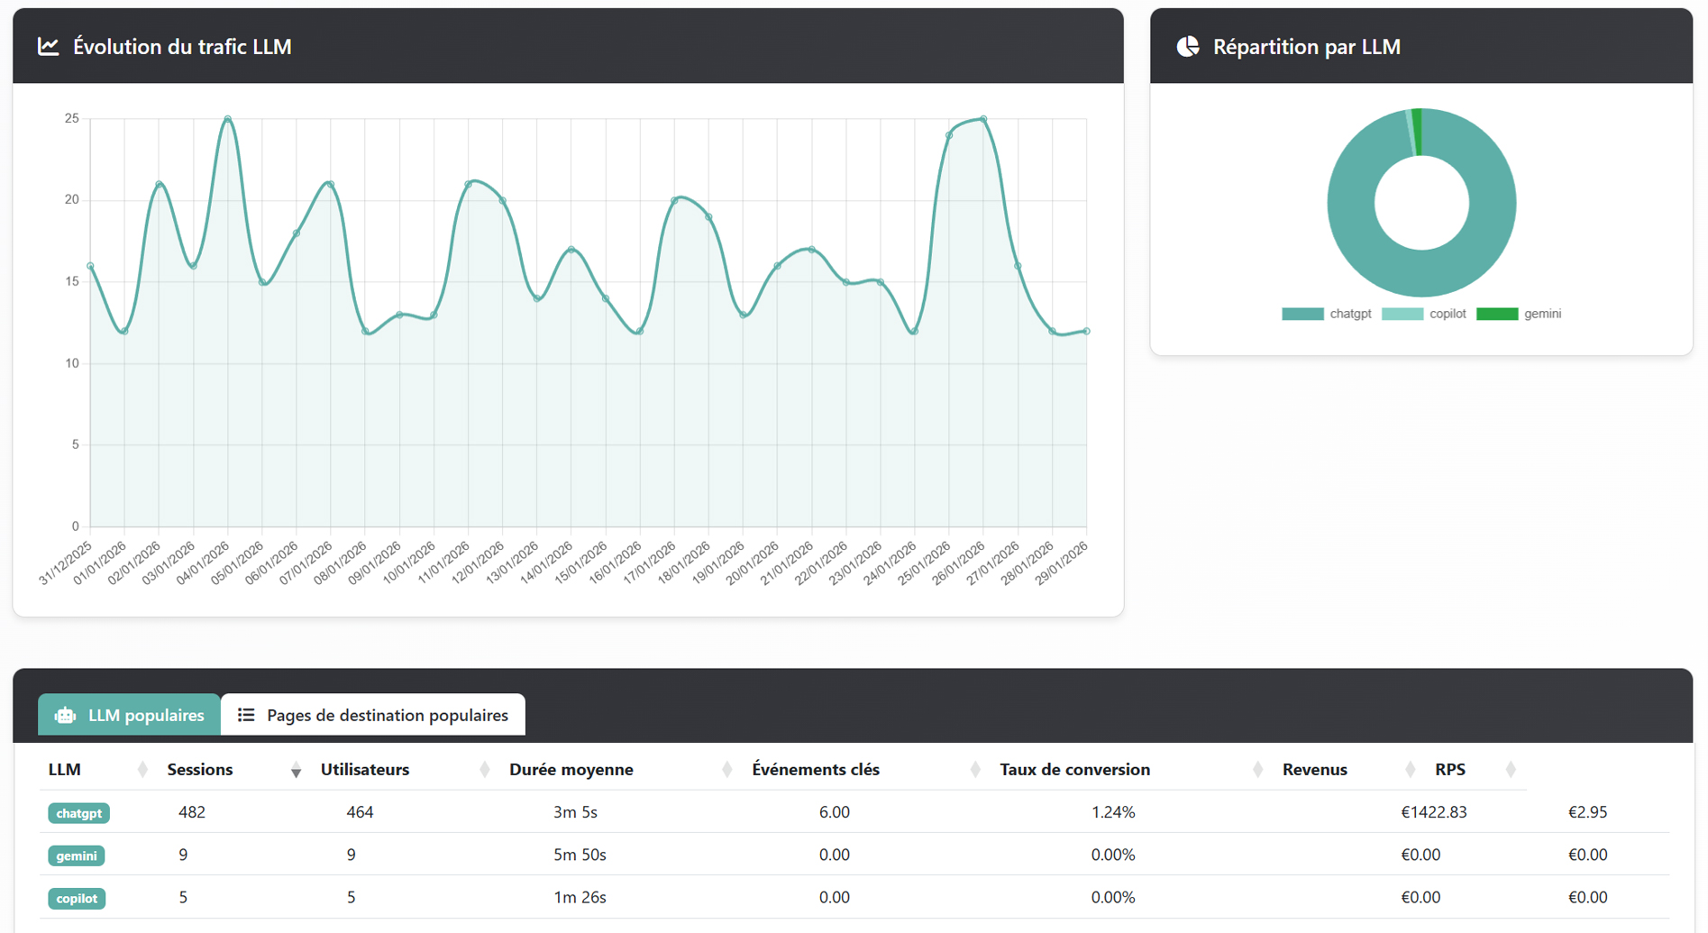Click the sort icon next to Utilisateurs column
Screen dimensions: 1708x933
click(x=484, y=770)
